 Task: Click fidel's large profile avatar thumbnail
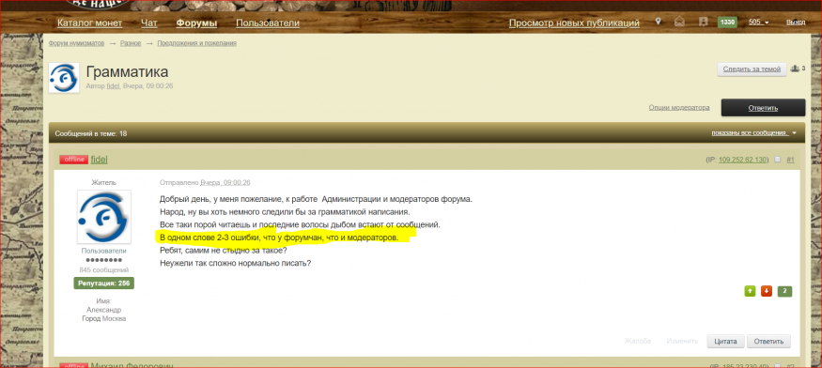pyautogui.click(x=103, y=217)
